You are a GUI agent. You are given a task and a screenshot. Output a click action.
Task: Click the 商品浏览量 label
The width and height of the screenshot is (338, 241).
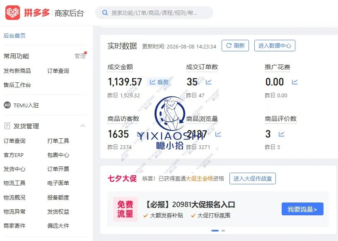tap(202, 119)
